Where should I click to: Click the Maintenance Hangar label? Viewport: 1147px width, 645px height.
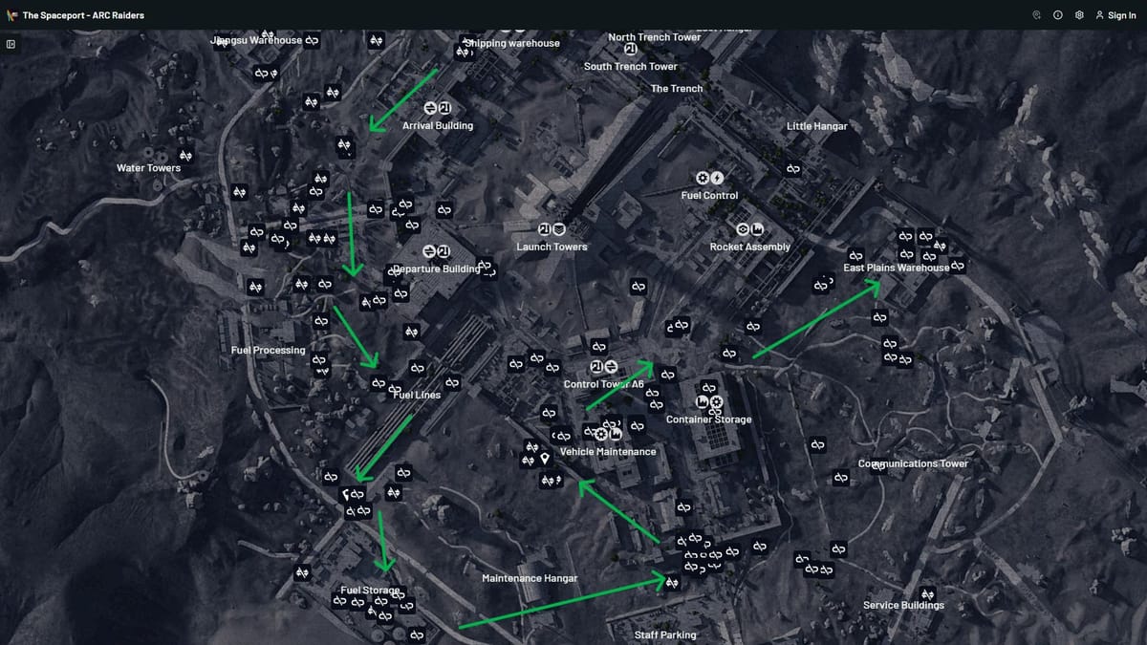(x=530, y=579)
